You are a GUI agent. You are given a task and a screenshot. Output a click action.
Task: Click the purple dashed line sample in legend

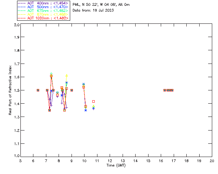(22, 3)
